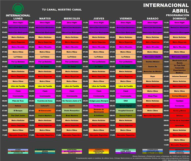This screenshot has height=161, width=191.
Task: Click the Central Bloopers program cell
Action: click(x=180, y=96)
